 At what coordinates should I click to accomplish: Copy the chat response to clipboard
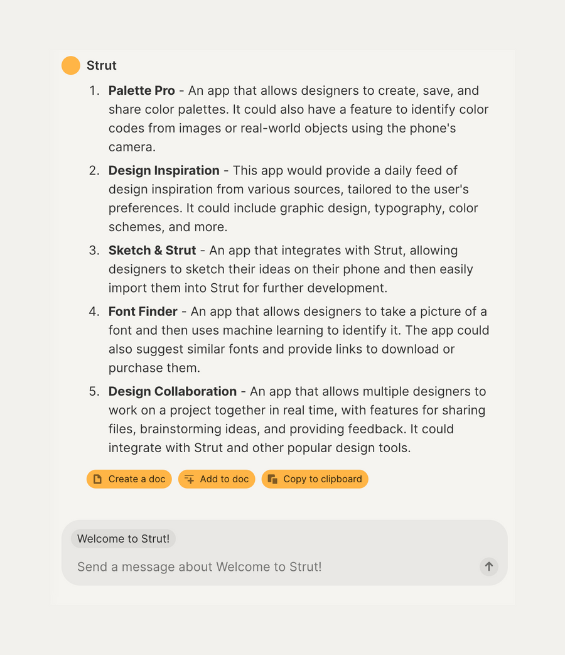point(315,479)
